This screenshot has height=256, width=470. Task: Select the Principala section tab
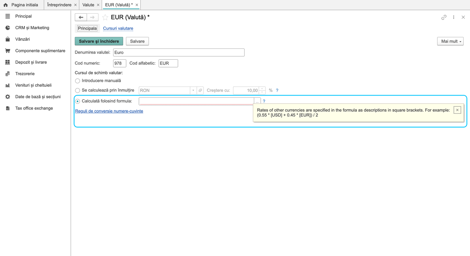coord(87,28)
